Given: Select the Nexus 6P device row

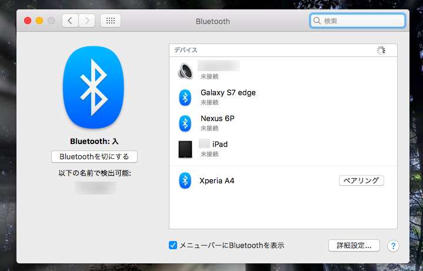Looking at the screenshot, I should (218, 118).
